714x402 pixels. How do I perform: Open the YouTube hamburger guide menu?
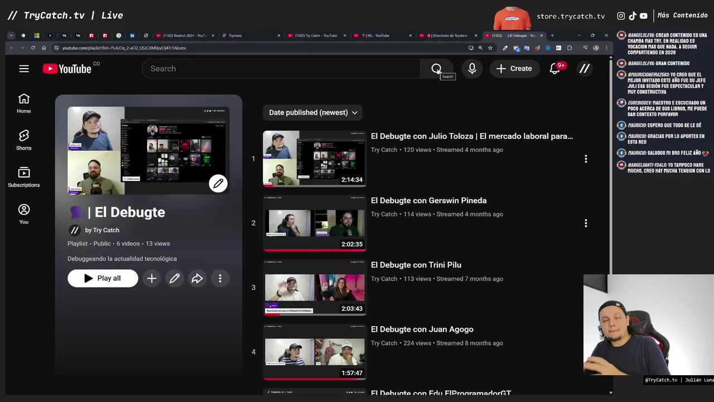23,69
